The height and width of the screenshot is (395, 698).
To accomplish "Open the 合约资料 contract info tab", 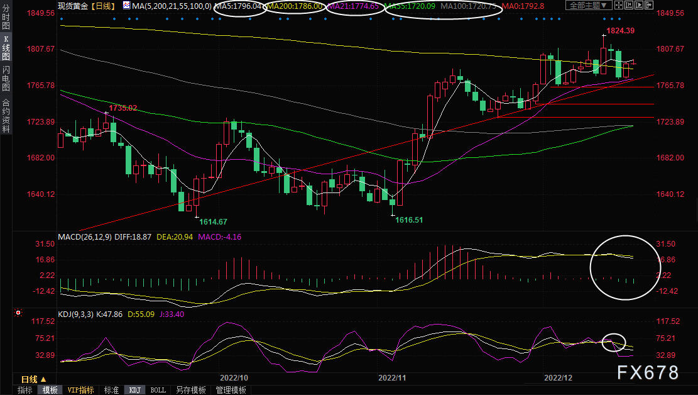I will tap(6, 116).
